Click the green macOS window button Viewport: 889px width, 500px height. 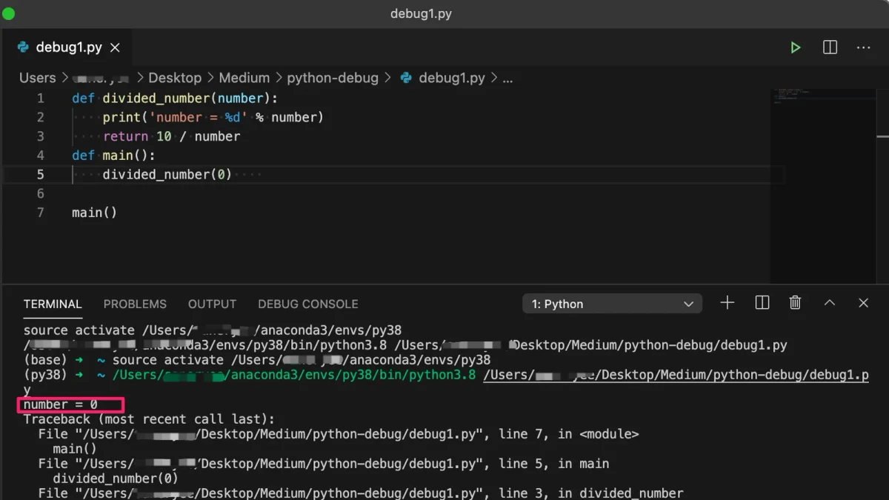coord(8,13)
